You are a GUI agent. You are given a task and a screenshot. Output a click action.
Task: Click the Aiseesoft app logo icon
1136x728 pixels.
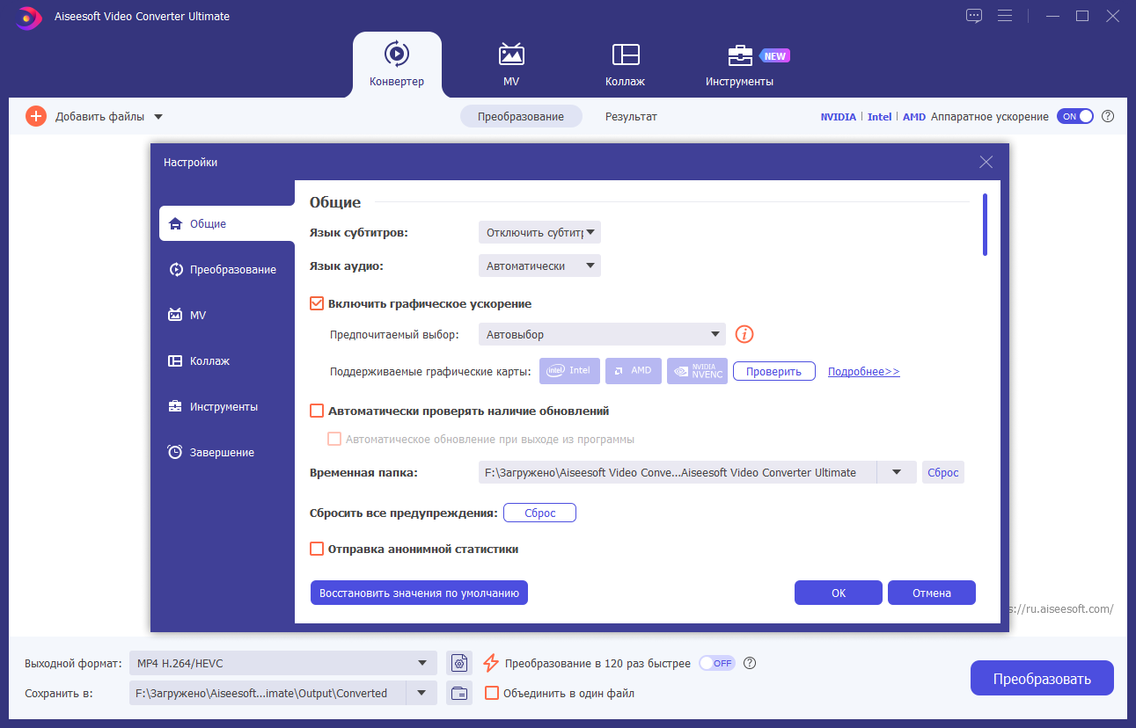(x=29, y=17)
